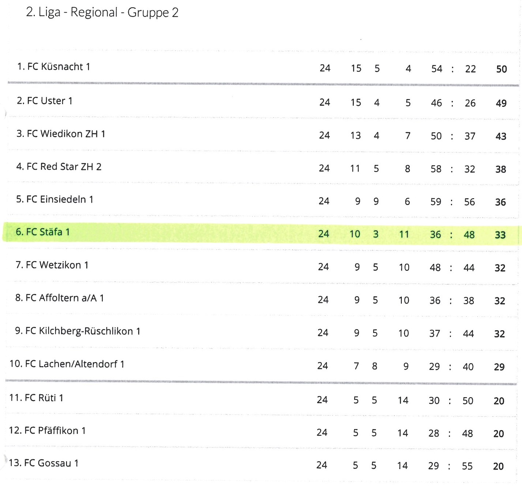The height and width of the screenshot is (492, 522).
Task: Click FC Gossau 1 team name
Action: coord(51,463)
